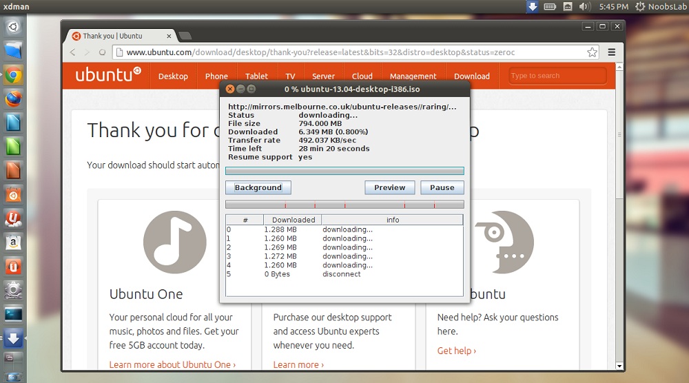The width and height of the screenshot is (689, 383).
Task: Open System Settings from the dock
Action: tap(13, 290)
